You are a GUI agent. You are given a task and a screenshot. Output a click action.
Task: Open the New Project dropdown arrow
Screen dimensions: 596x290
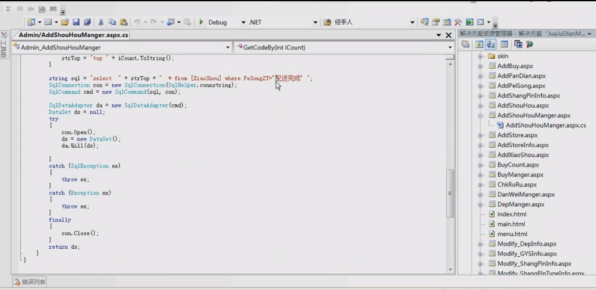click(x=40, y=22)
